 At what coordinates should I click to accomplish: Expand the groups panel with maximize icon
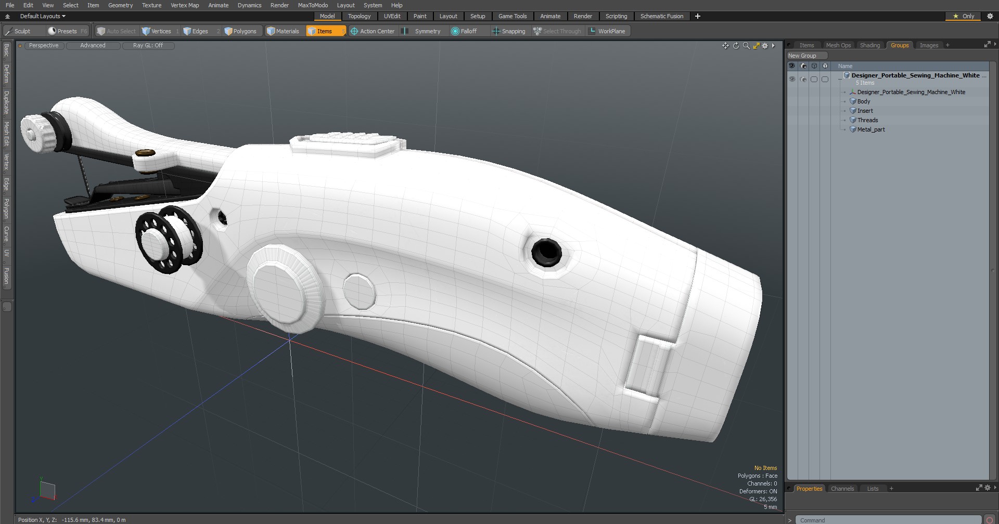coord(987,45)
